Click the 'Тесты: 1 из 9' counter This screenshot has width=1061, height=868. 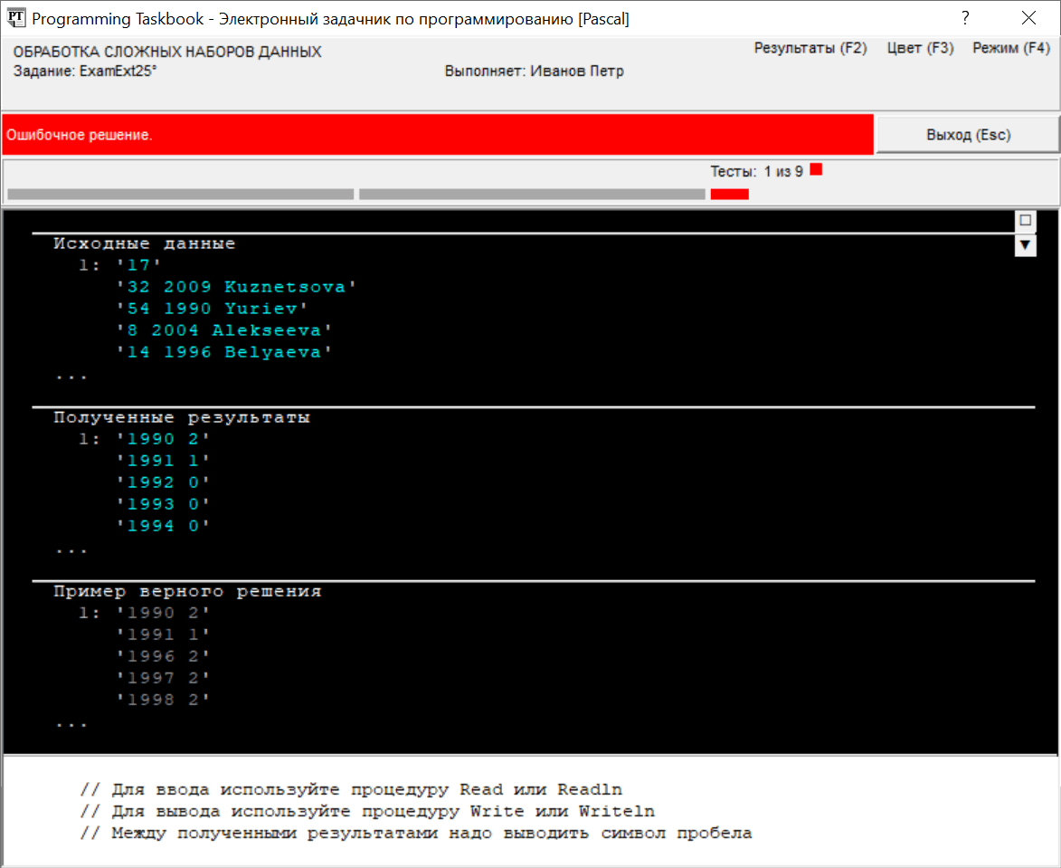(756, 171)
